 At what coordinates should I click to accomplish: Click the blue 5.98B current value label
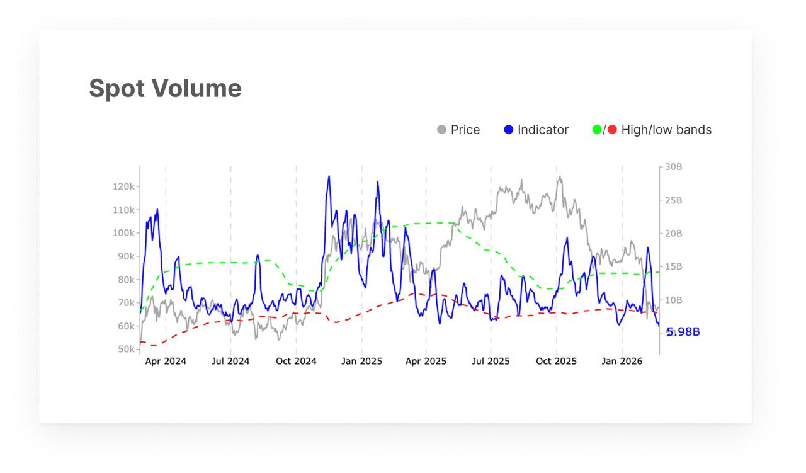(683, 332)
